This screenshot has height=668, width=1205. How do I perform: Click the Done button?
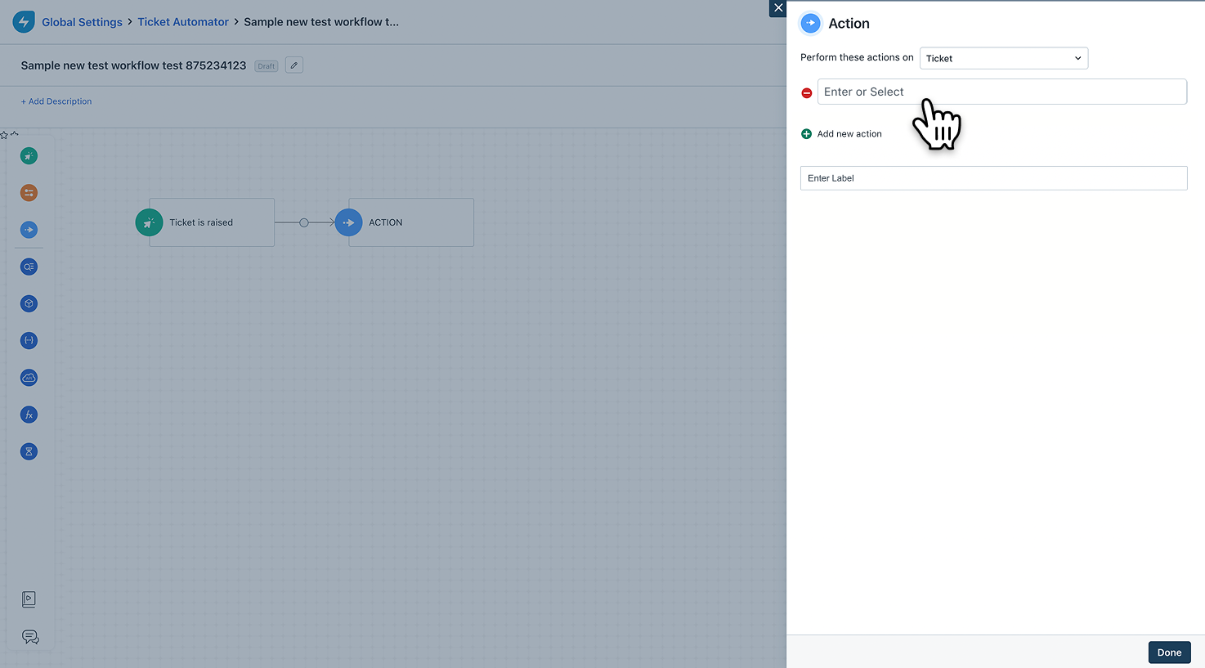1169,652
